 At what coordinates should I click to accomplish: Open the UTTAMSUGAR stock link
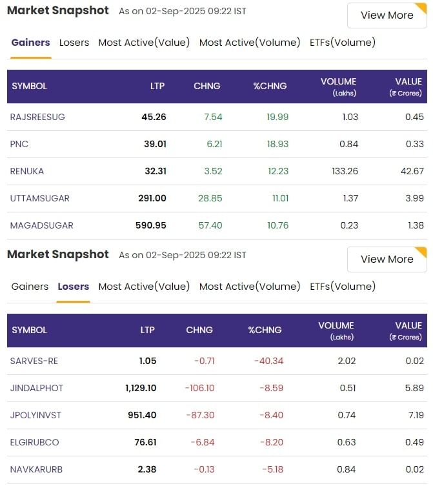pos(39,198)
